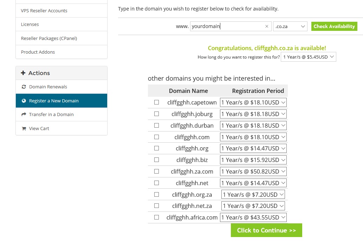Click the Domain Renewals refresh icon

[24, 87]
